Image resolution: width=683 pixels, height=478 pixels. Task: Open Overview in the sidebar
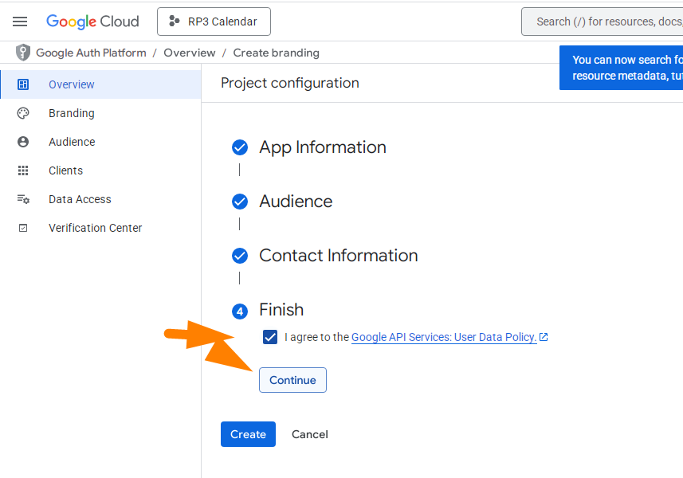click(72, 84)
